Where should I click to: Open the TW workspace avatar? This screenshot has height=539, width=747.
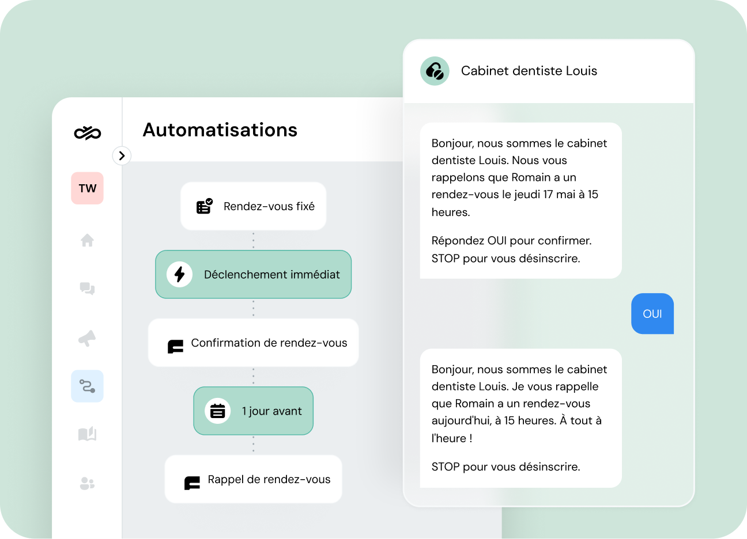88,188
